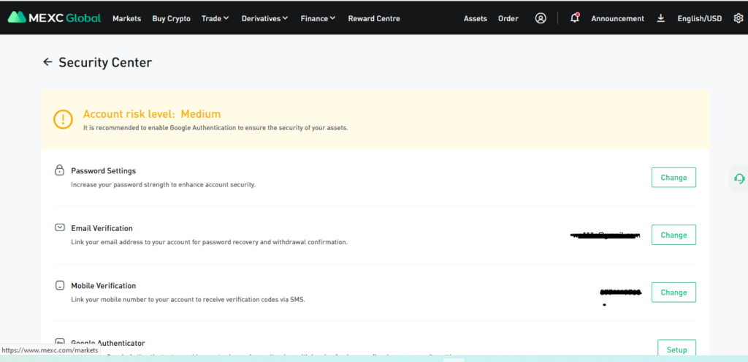Open the customer support headset icon
The image size is (748, 362).
739,178
